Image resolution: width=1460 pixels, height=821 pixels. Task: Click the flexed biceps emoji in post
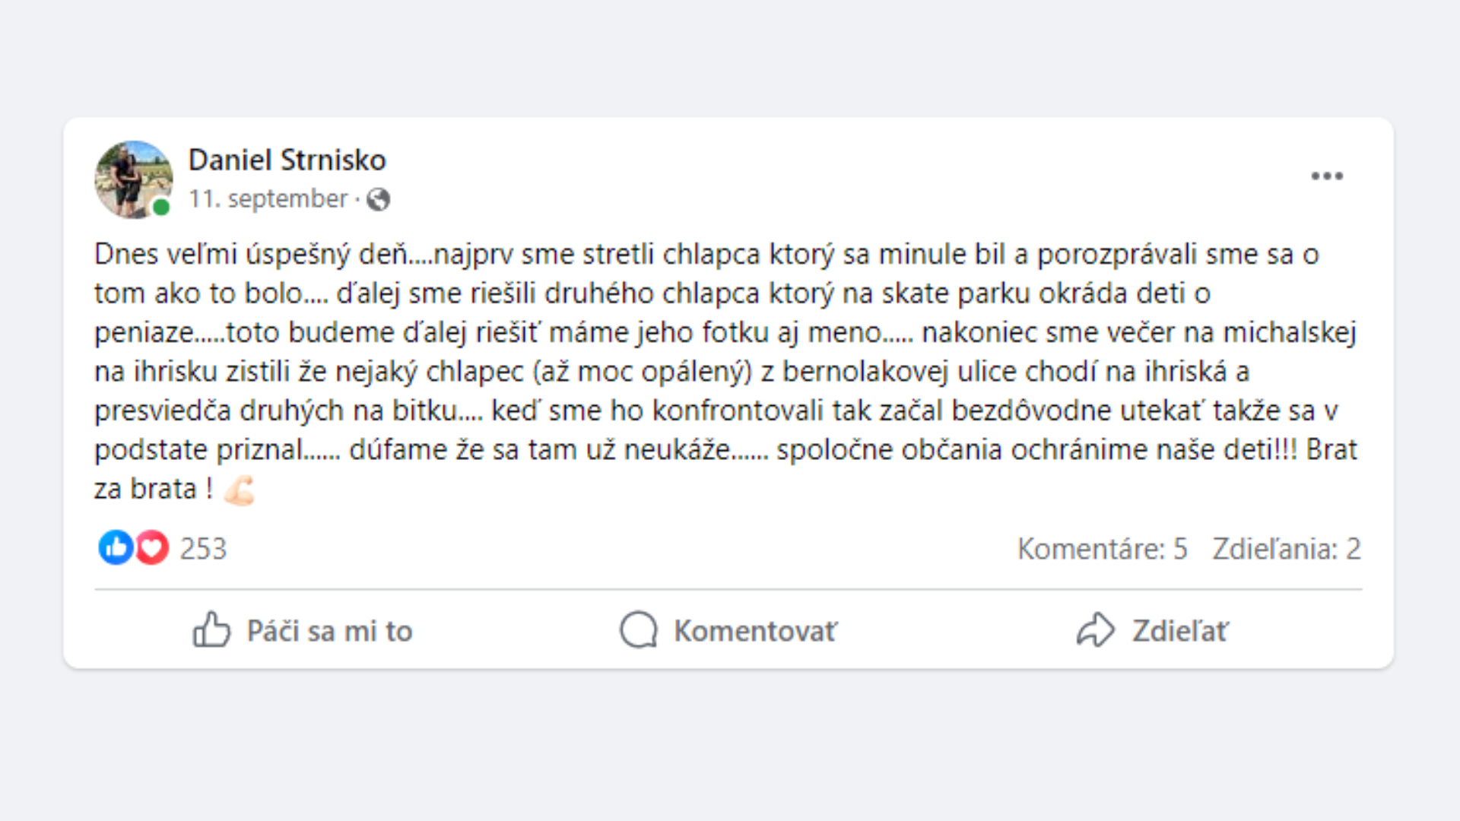(x=239, y=490)
